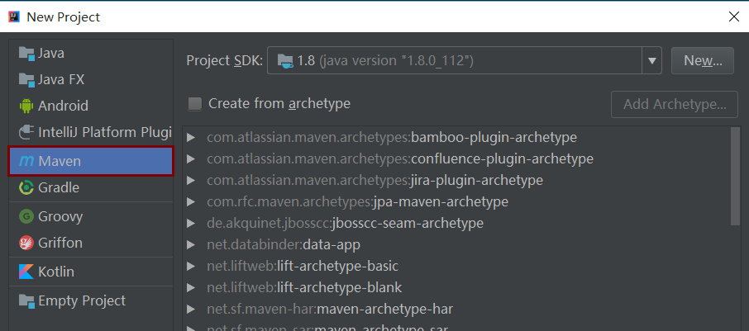749x331 pixels.
Task: Select the confluence-plugin-archetype row text
Action: tap(400, 158)
